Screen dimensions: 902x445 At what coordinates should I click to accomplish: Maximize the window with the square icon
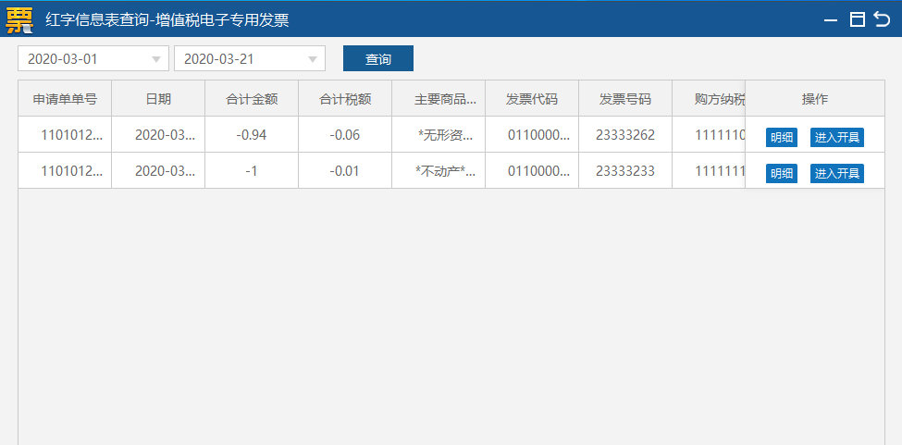click(x=857, y=19)
